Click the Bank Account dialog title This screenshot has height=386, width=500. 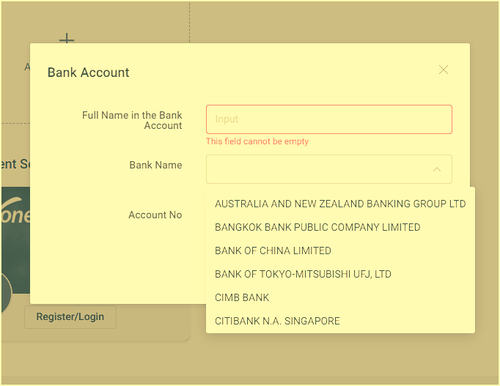pyautogui.click(x=88, y=73)
